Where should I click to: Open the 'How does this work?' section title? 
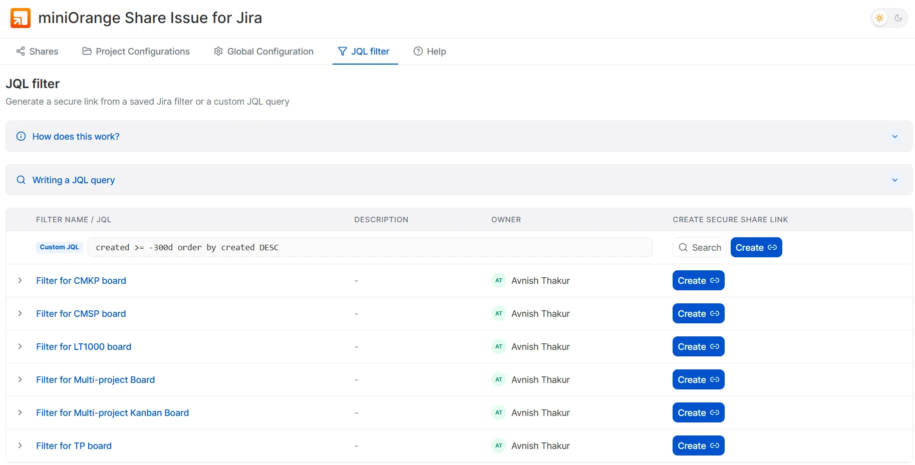pos(76,137)
